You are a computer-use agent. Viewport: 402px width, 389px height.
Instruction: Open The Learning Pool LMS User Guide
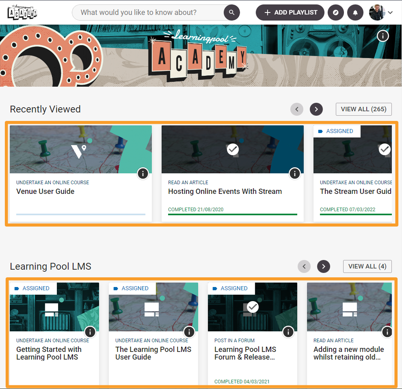click(x=153, y=353)
